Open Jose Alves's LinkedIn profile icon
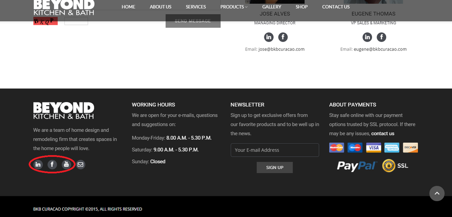 click(269, 37)
